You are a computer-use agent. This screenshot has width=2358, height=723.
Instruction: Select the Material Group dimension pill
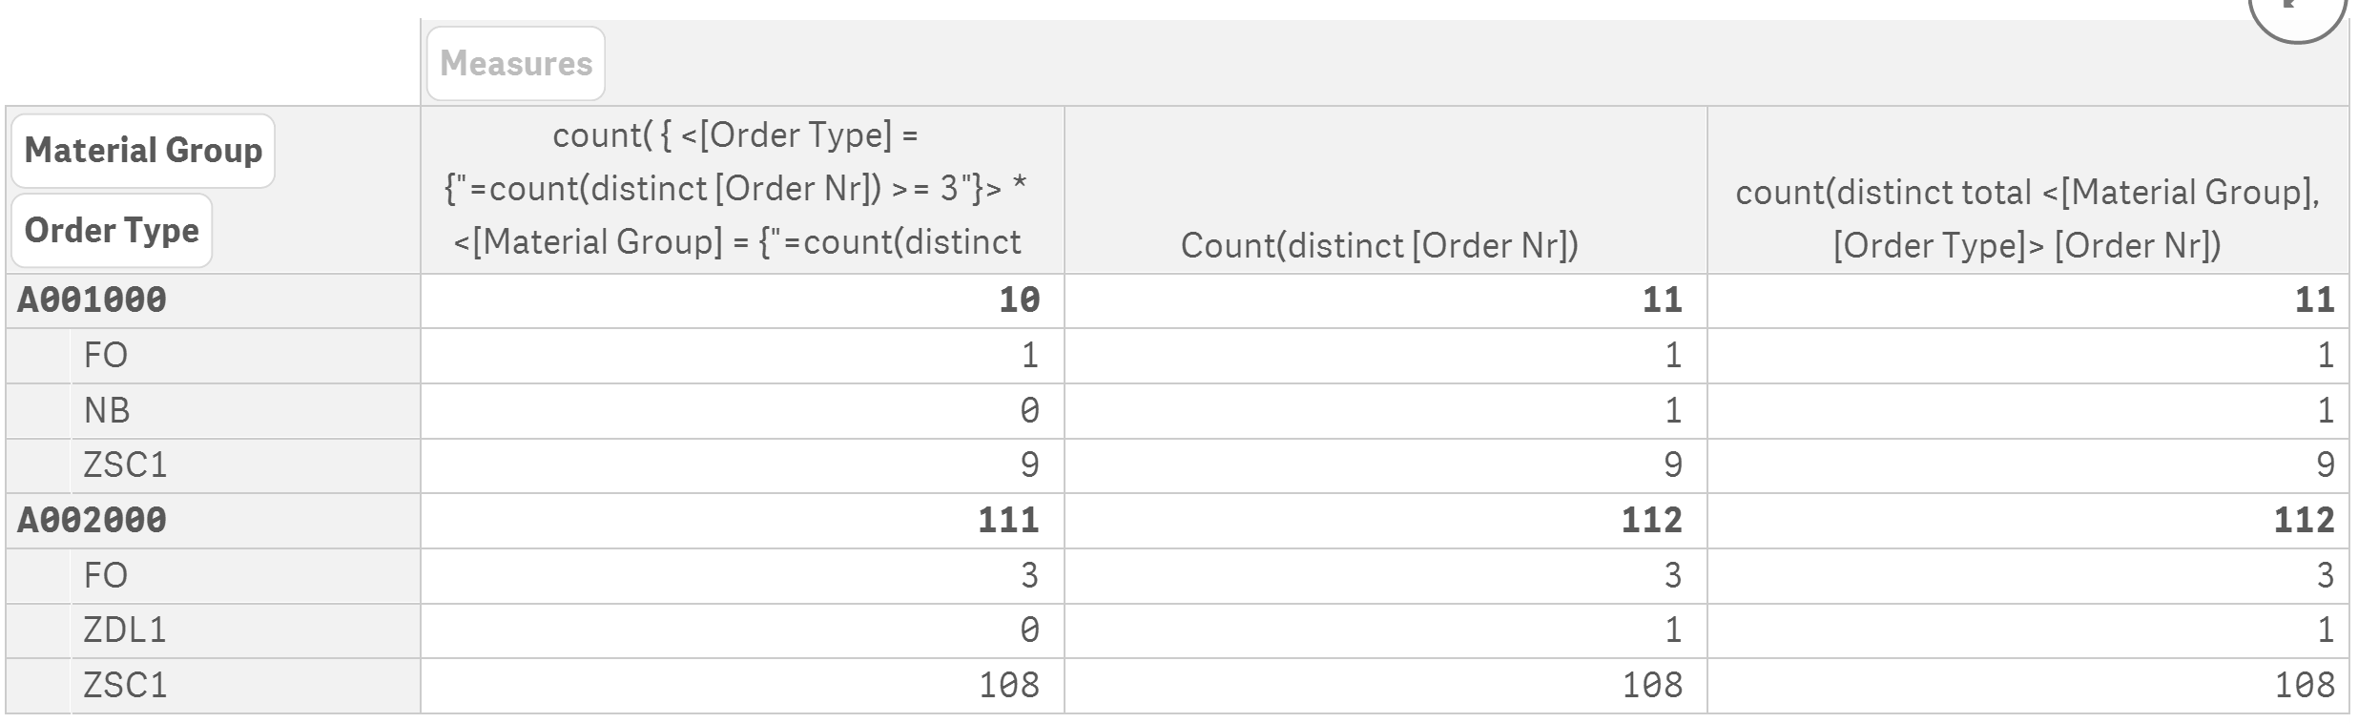(143, 150)
